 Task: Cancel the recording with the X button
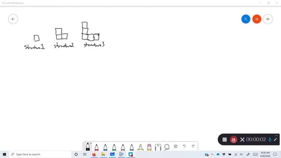(x=242, y=140)
